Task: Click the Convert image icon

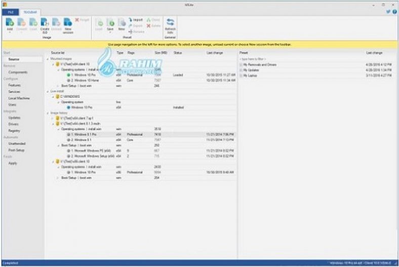Action: coord(21,22)
